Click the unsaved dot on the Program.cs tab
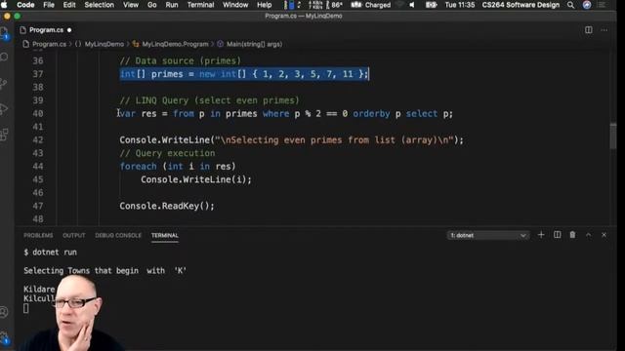625x351 pixels. (69, 30)
